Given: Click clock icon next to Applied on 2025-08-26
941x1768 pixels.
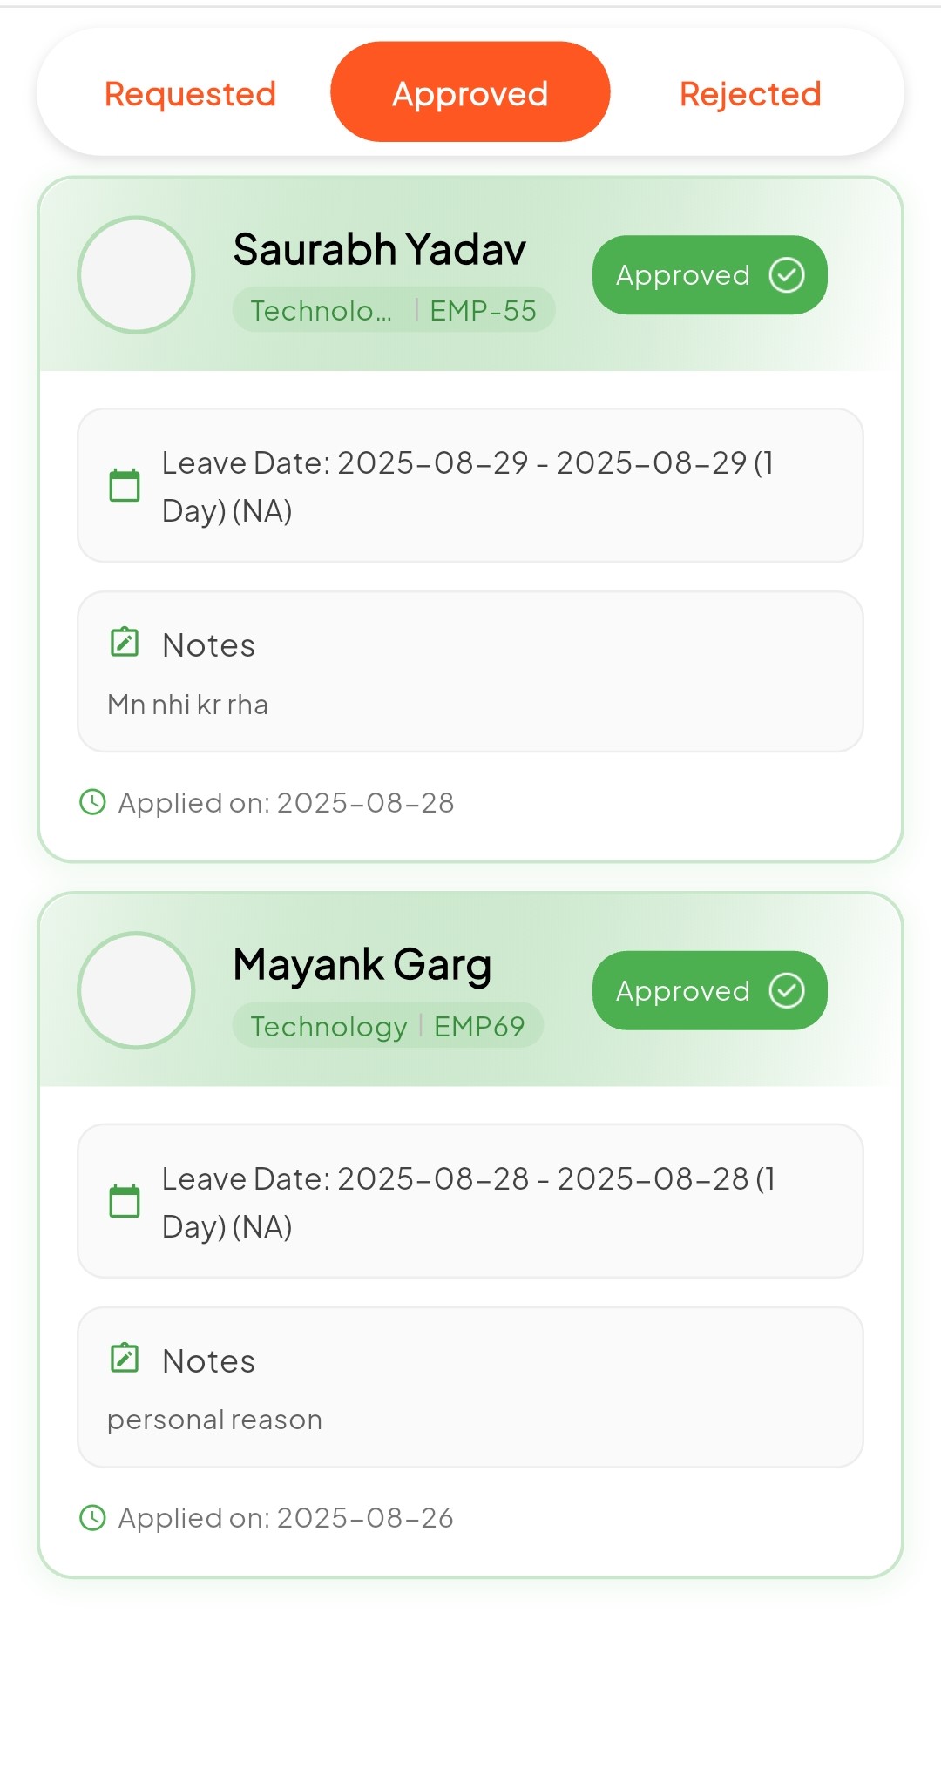Looking at the screenshot, I should click(x=92, y=1518).
